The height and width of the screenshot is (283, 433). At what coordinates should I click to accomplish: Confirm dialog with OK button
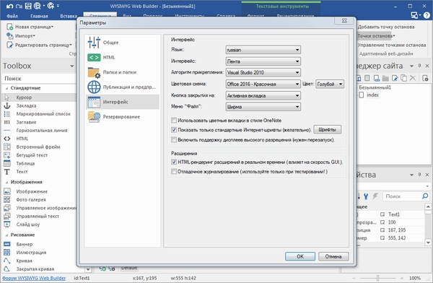click(300, 256)
